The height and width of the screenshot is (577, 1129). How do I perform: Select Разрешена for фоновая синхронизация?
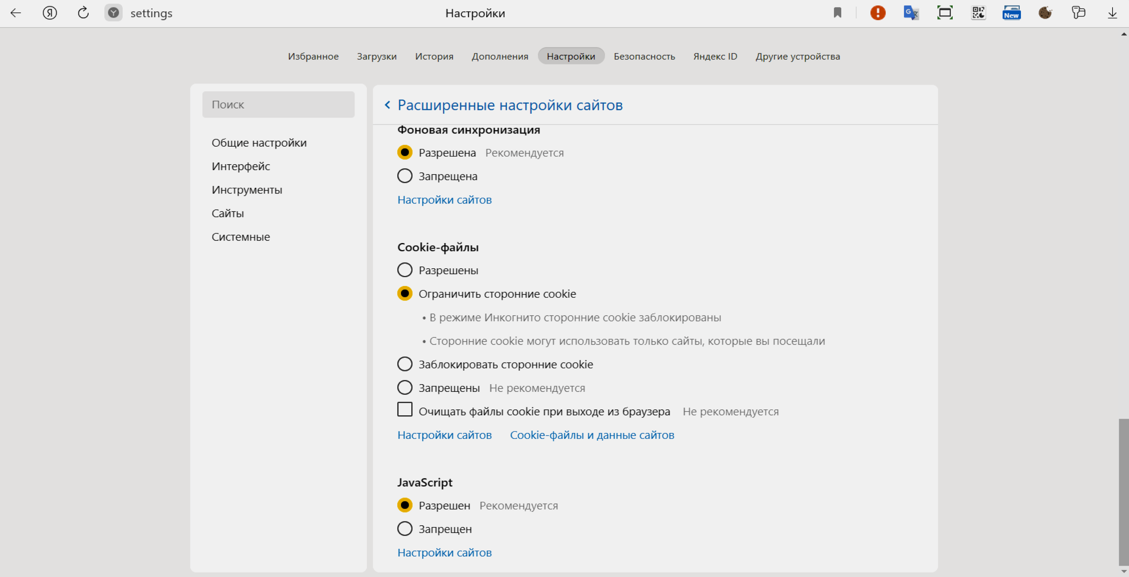[x=405, y=152]
